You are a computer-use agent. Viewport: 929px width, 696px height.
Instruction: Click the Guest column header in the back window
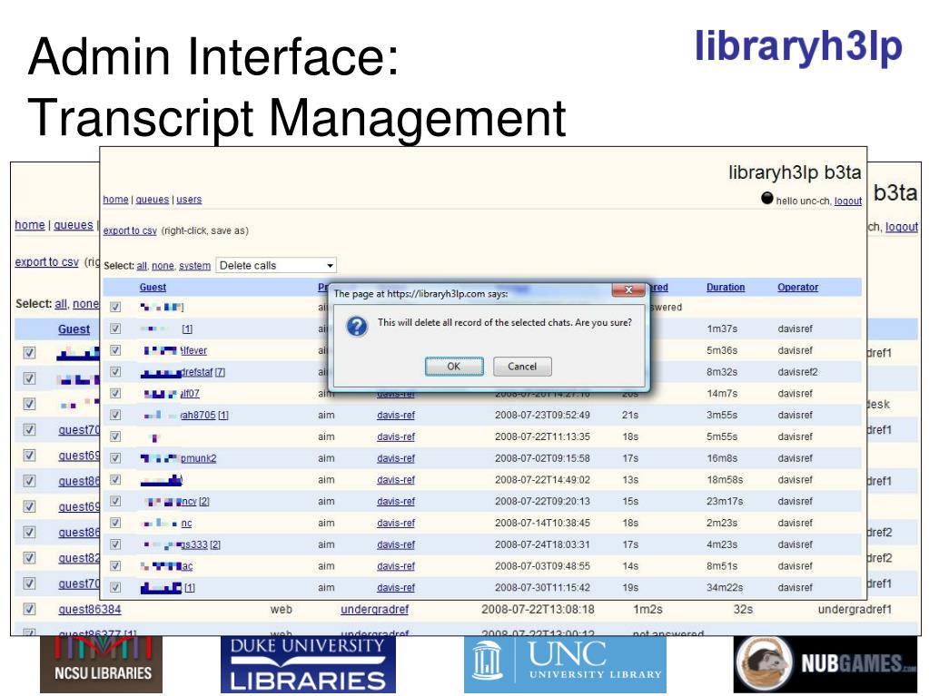coord(74,329)
